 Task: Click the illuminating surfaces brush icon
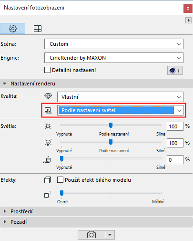click(x=47, y=159)
